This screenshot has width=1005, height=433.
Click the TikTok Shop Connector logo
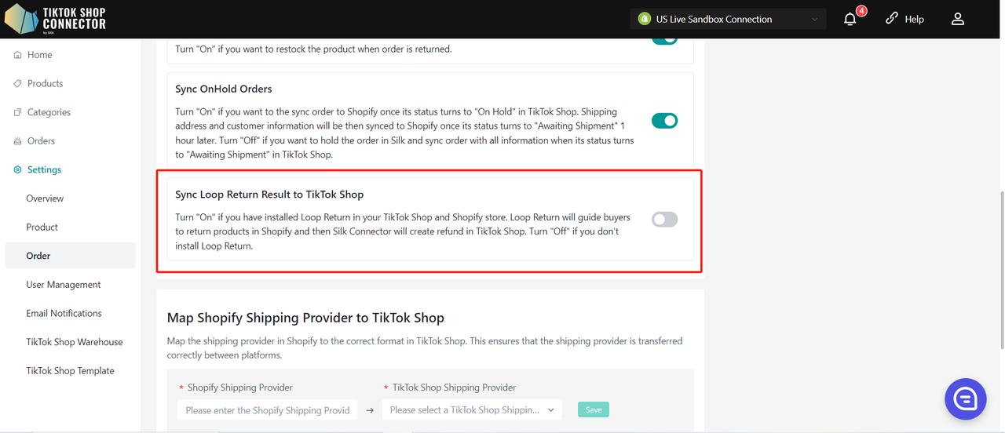(55, 19)
